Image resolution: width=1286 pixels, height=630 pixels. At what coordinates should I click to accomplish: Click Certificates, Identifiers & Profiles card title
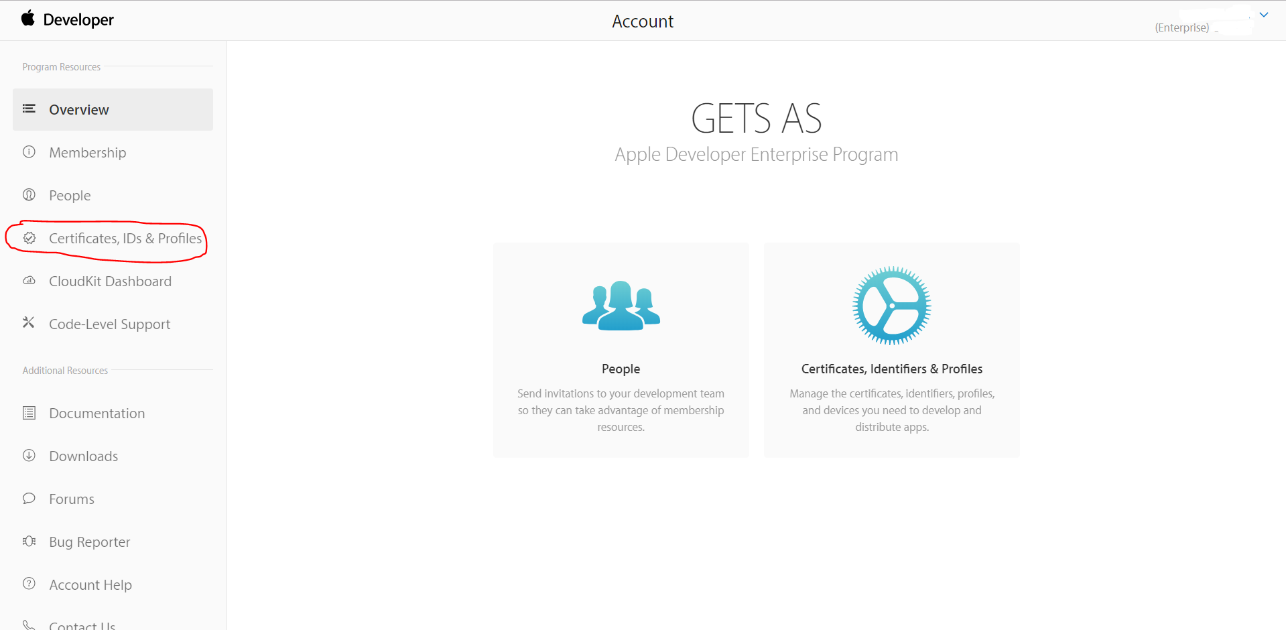(891, 369)
